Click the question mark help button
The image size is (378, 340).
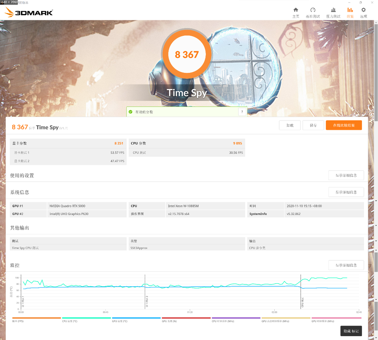[241, 112]
